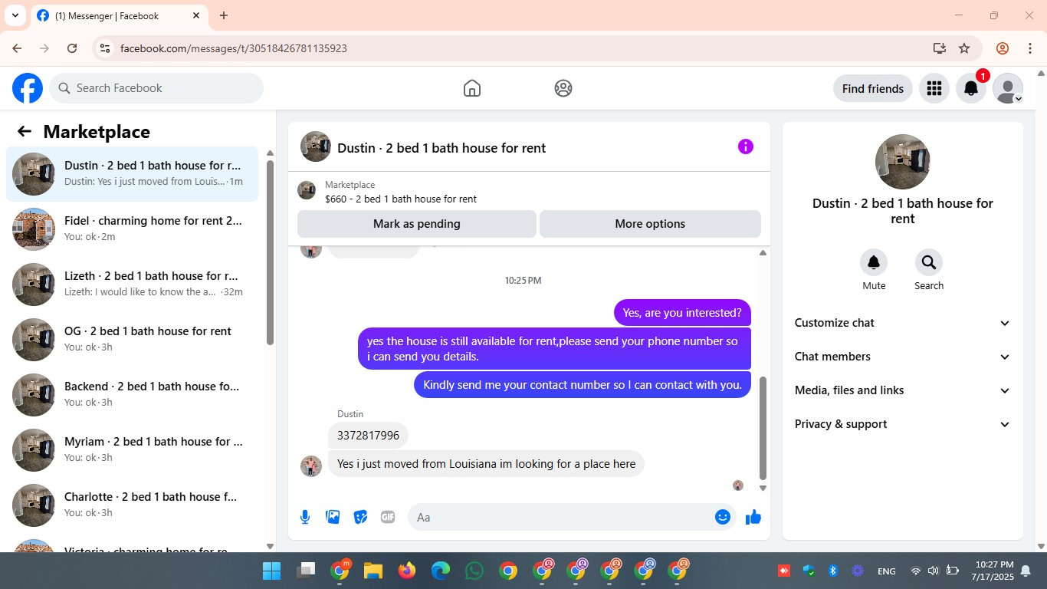Expand the Customize chat section

click(903, 323)
